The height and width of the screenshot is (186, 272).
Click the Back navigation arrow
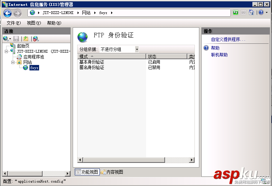pos(8,13)
